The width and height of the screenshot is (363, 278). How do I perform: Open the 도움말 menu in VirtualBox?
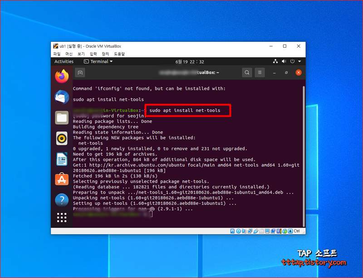119,54
